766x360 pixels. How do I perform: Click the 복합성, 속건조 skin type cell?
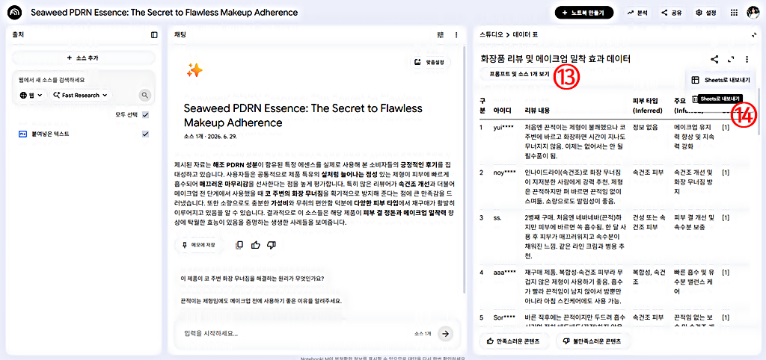point(649,276)
